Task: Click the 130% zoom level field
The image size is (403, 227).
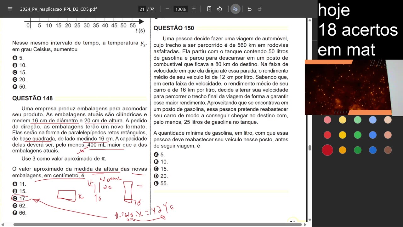Action: pos(181,9)
